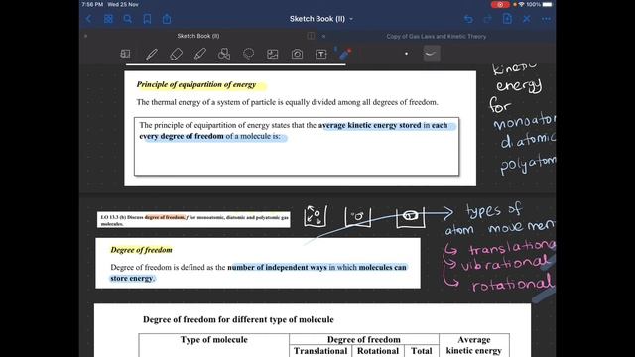Tap the first molecule sketch with arrows
This screenshot has width=635, height=357.
click(315, 216)
